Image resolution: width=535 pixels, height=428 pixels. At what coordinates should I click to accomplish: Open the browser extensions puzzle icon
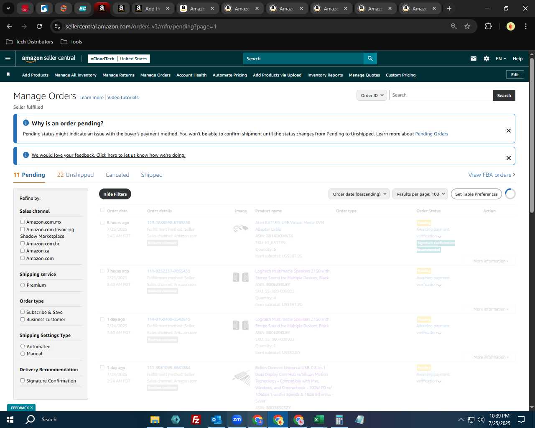(x=488, y=26)
